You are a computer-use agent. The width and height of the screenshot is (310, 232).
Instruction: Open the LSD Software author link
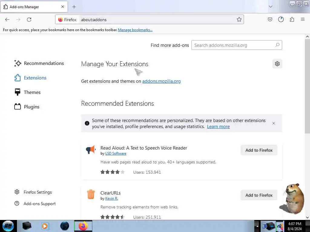click(116, 153)
